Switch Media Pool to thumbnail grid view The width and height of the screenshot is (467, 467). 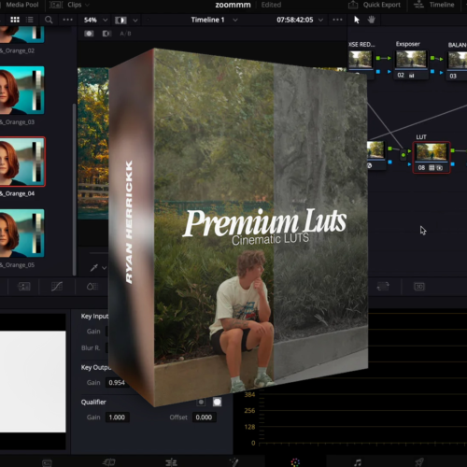click(x=15, y=20)
